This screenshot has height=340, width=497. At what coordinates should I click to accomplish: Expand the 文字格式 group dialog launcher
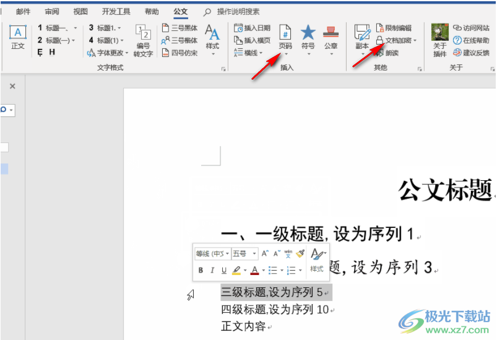[223, 69]
